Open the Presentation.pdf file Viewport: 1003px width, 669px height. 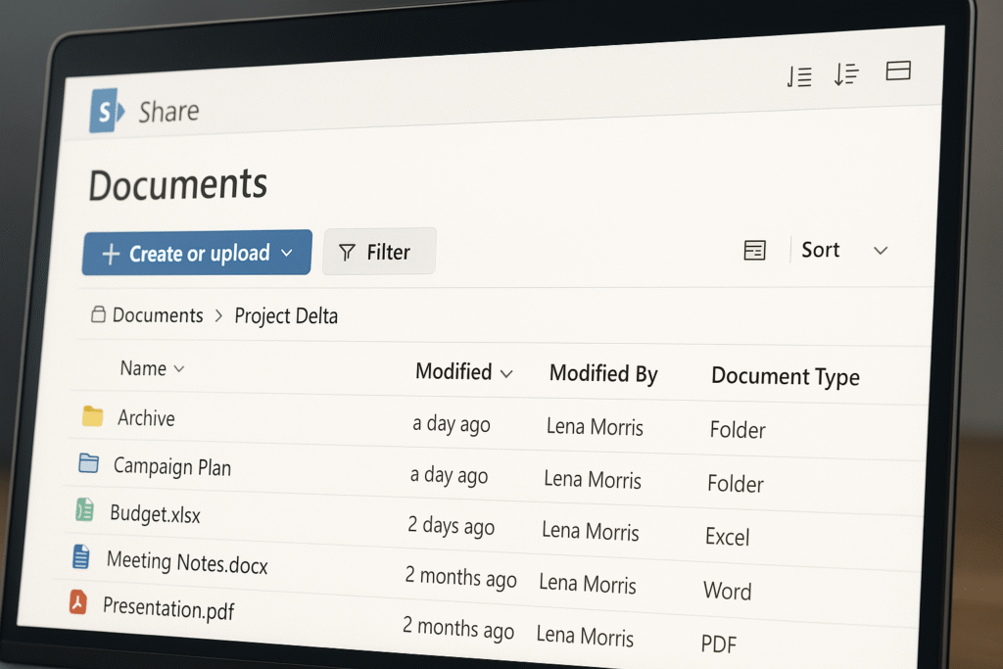click(168, 608)
